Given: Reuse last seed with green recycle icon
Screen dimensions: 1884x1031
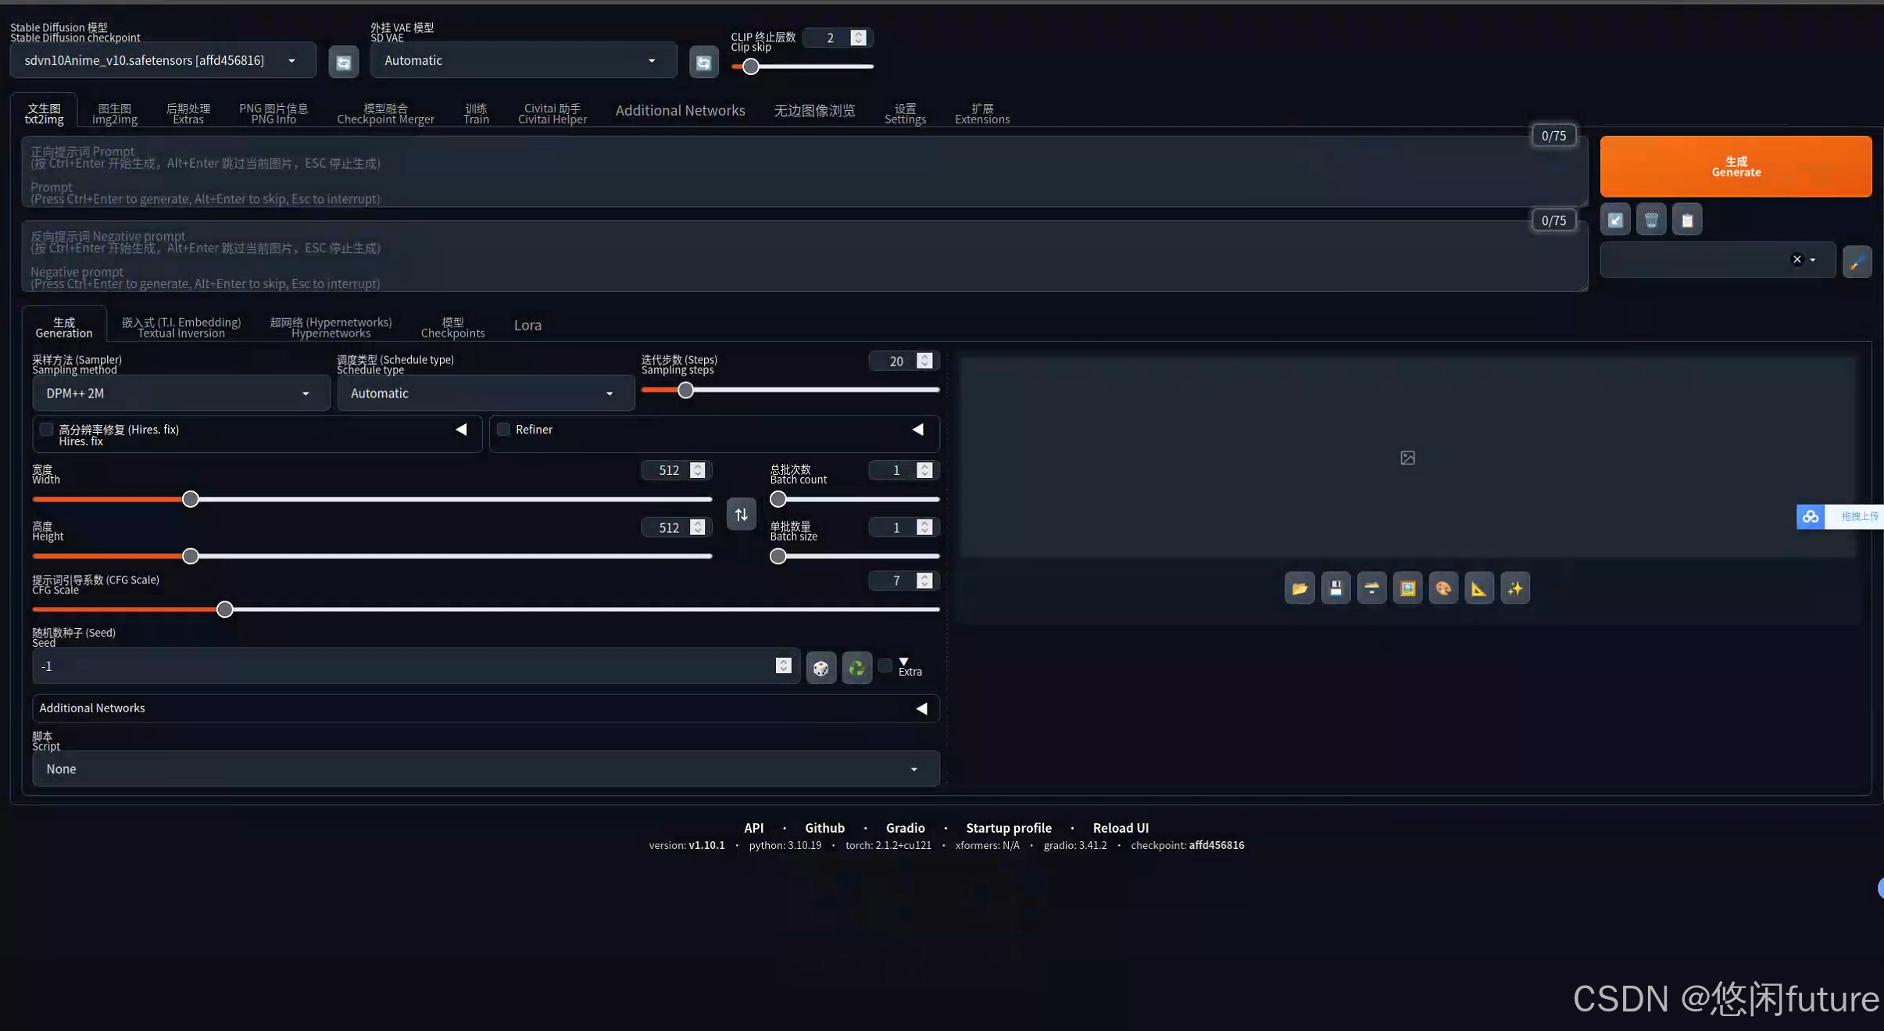Looking at the screenshot, I should coord(856,668).
